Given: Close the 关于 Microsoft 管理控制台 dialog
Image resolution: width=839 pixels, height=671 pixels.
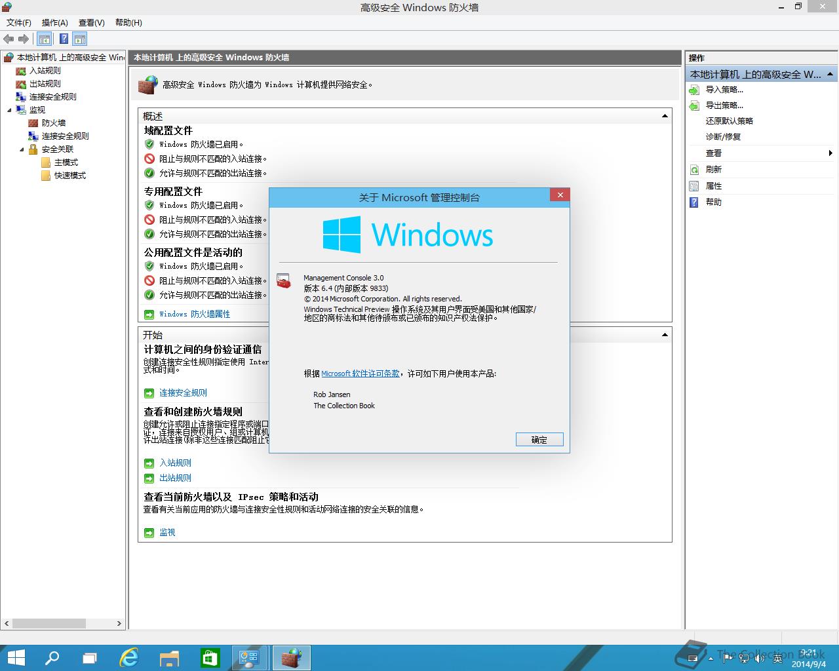Looking at the screenshot, I should pos(560,195).
